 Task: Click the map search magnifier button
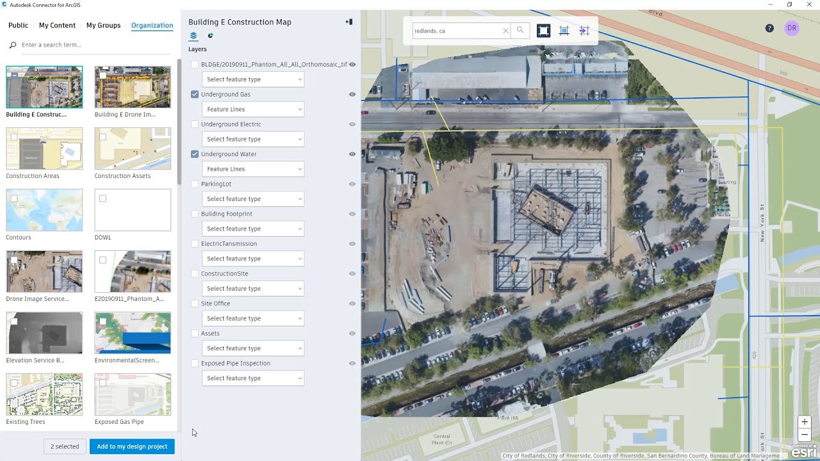[x=520, y=30]
